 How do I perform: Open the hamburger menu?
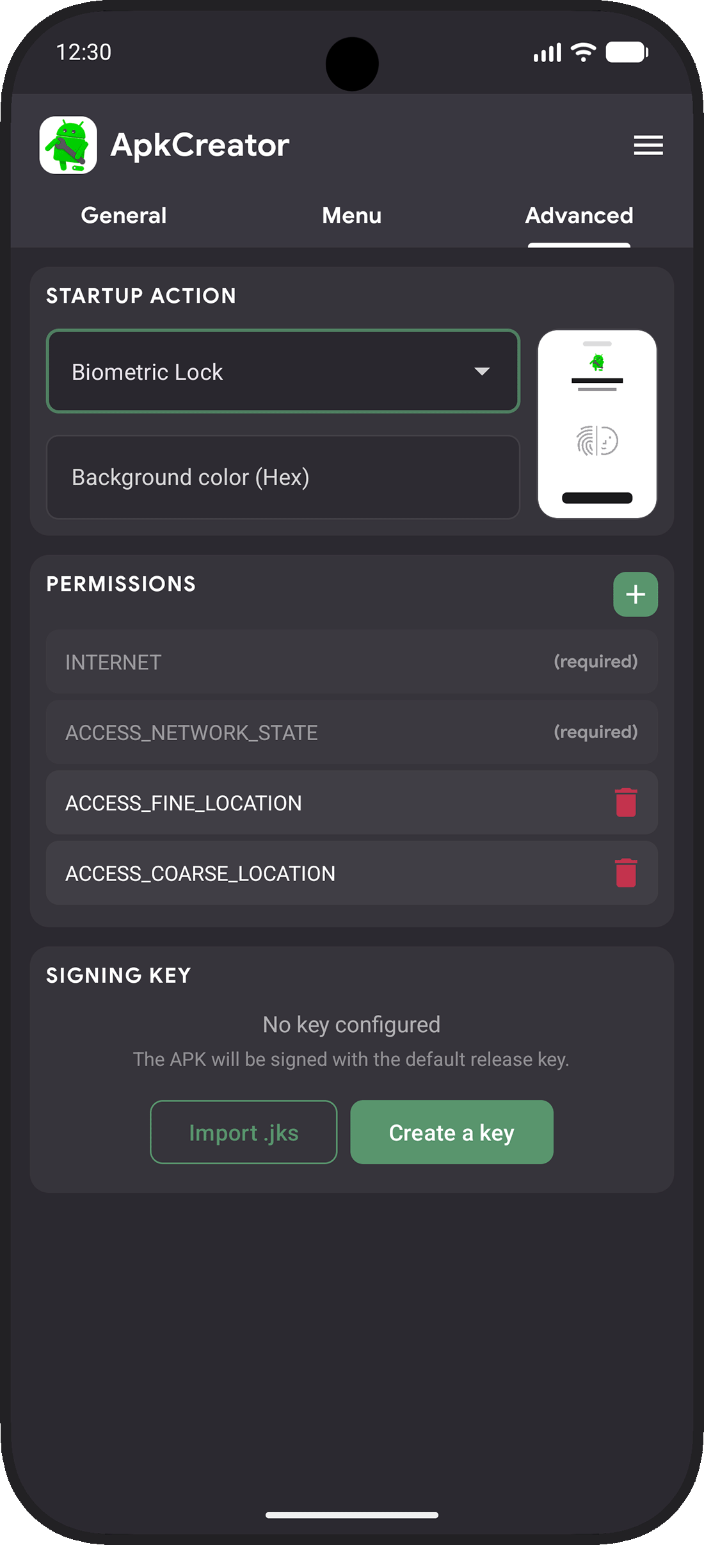coord(648,145)
